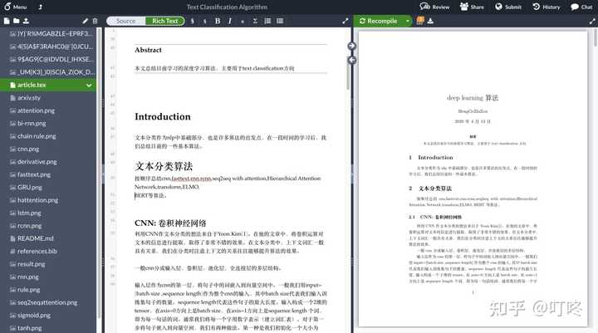The width and height of the screenshot is (598, 333).
Task: Upload a file to the project
Action: (26, 21)
